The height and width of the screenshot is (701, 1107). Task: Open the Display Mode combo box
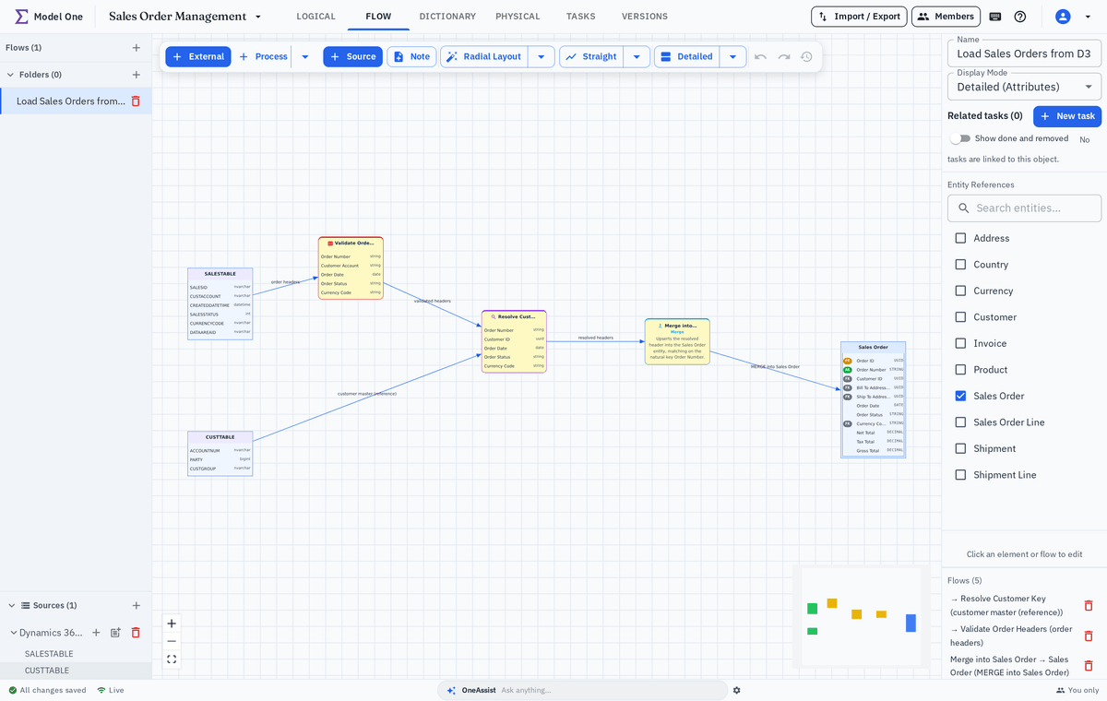[1024, 87]
